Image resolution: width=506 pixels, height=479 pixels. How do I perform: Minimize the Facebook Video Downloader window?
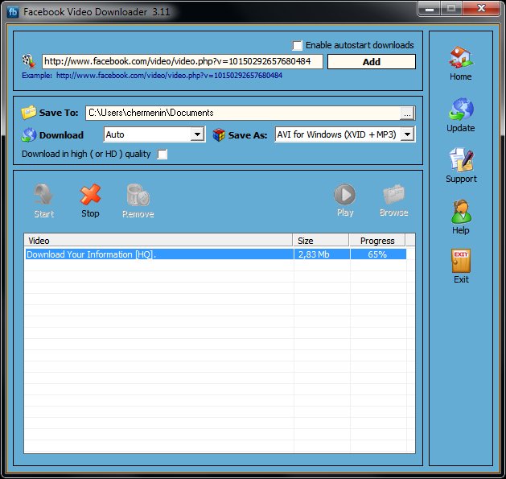[x=430, y=8]
